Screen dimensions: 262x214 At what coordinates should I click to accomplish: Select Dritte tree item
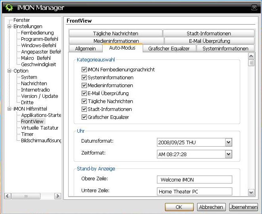[x=27, y=103]
